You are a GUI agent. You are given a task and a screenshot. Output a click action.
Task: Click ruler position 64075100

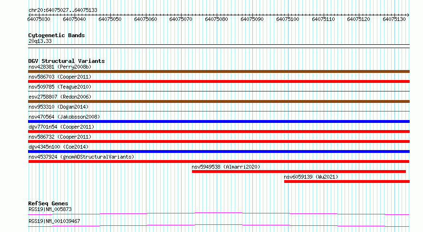(288, 19)
